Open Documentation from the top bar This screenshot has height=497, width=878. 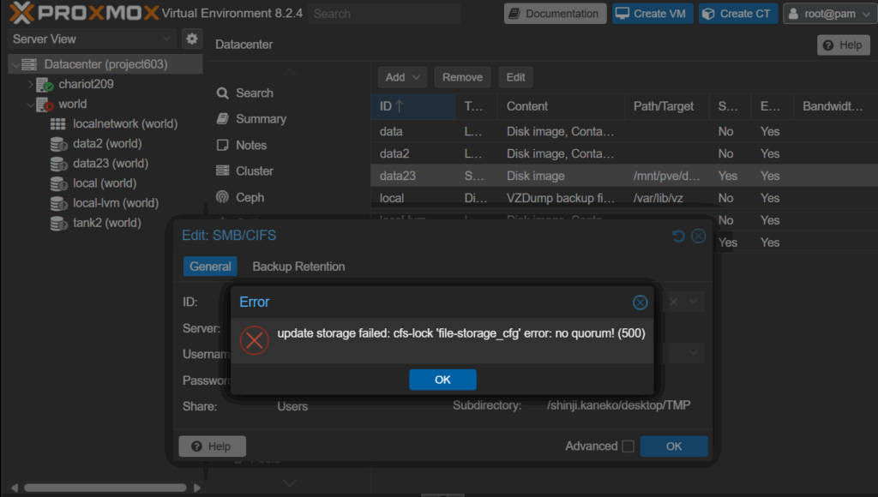tap(554, 14)
